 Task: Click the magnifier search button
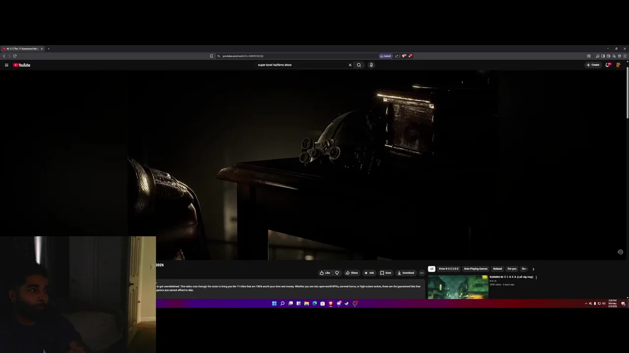[x=359, y=65]
